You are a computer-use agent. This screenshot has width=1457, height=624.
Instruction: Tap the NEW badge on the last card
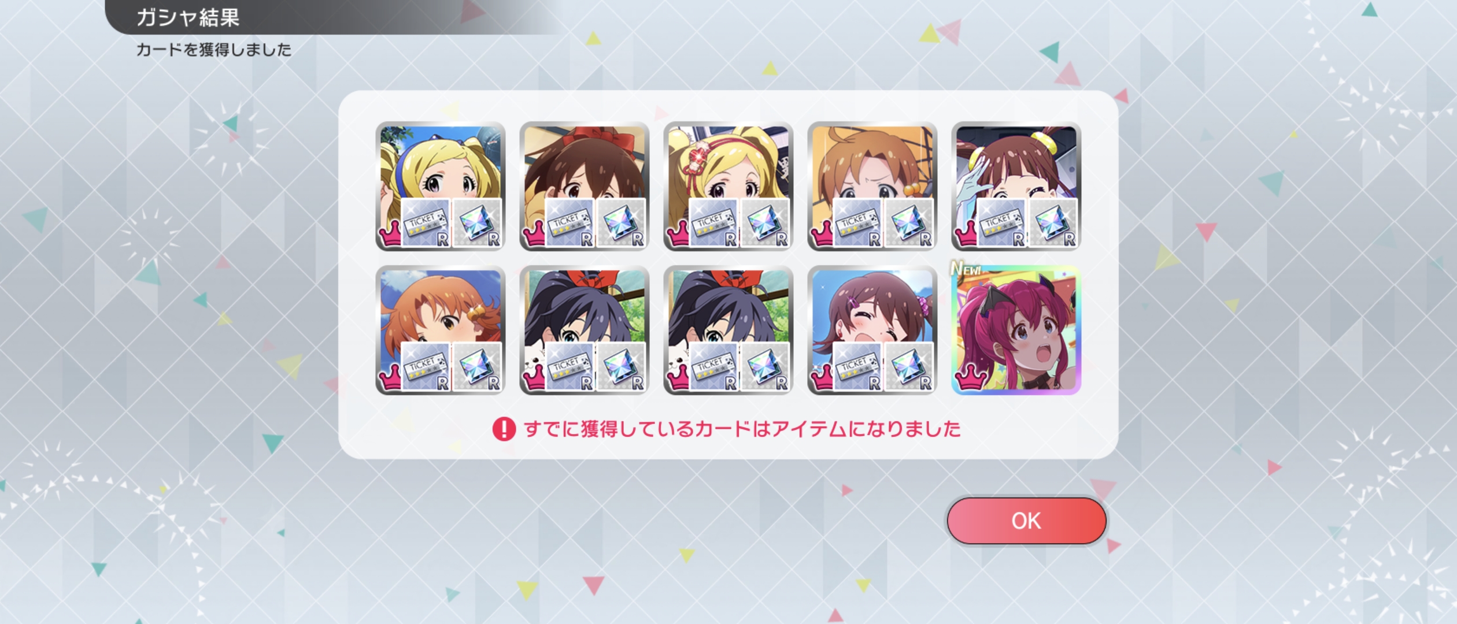click(x=966, y=269)
